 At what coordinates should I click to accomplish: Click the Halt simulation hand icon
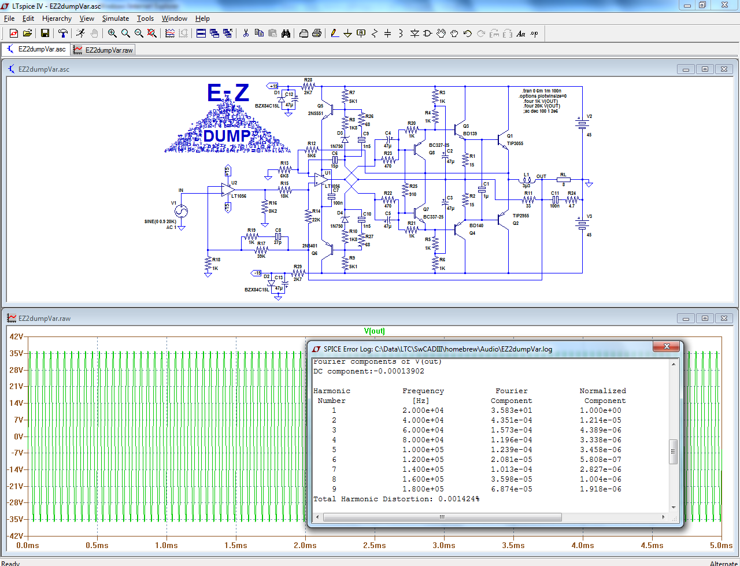click(x=94, y=34)
